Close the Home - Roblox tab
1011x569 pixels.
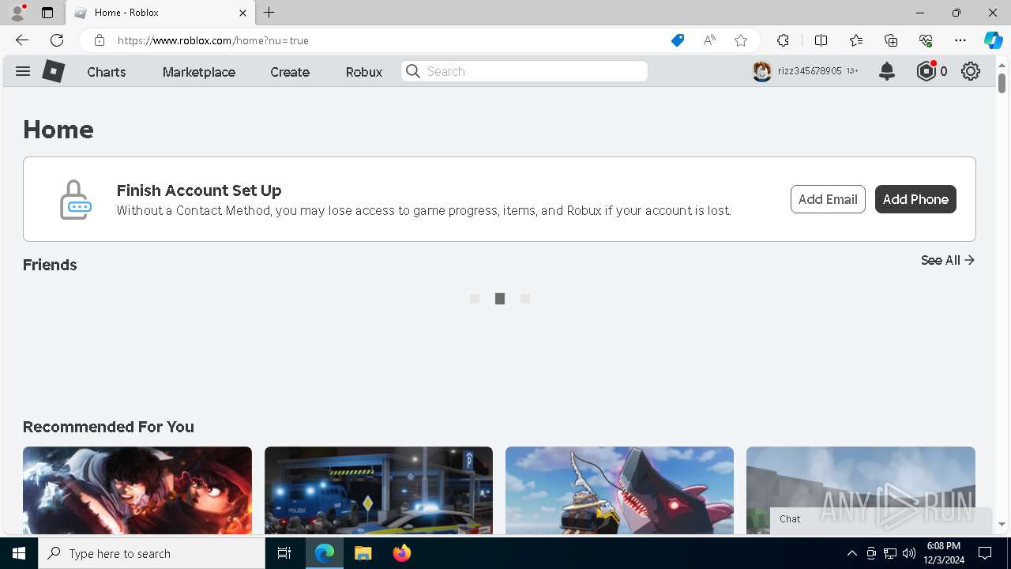coord(242,13)
